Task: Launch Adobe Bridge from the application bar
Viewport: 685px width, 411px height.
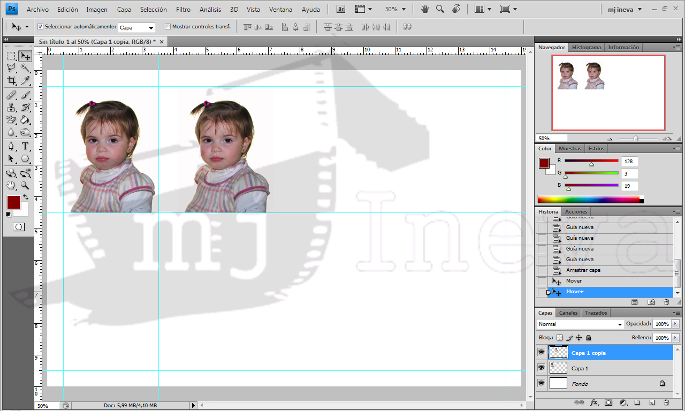Action: tap(341, 9)
